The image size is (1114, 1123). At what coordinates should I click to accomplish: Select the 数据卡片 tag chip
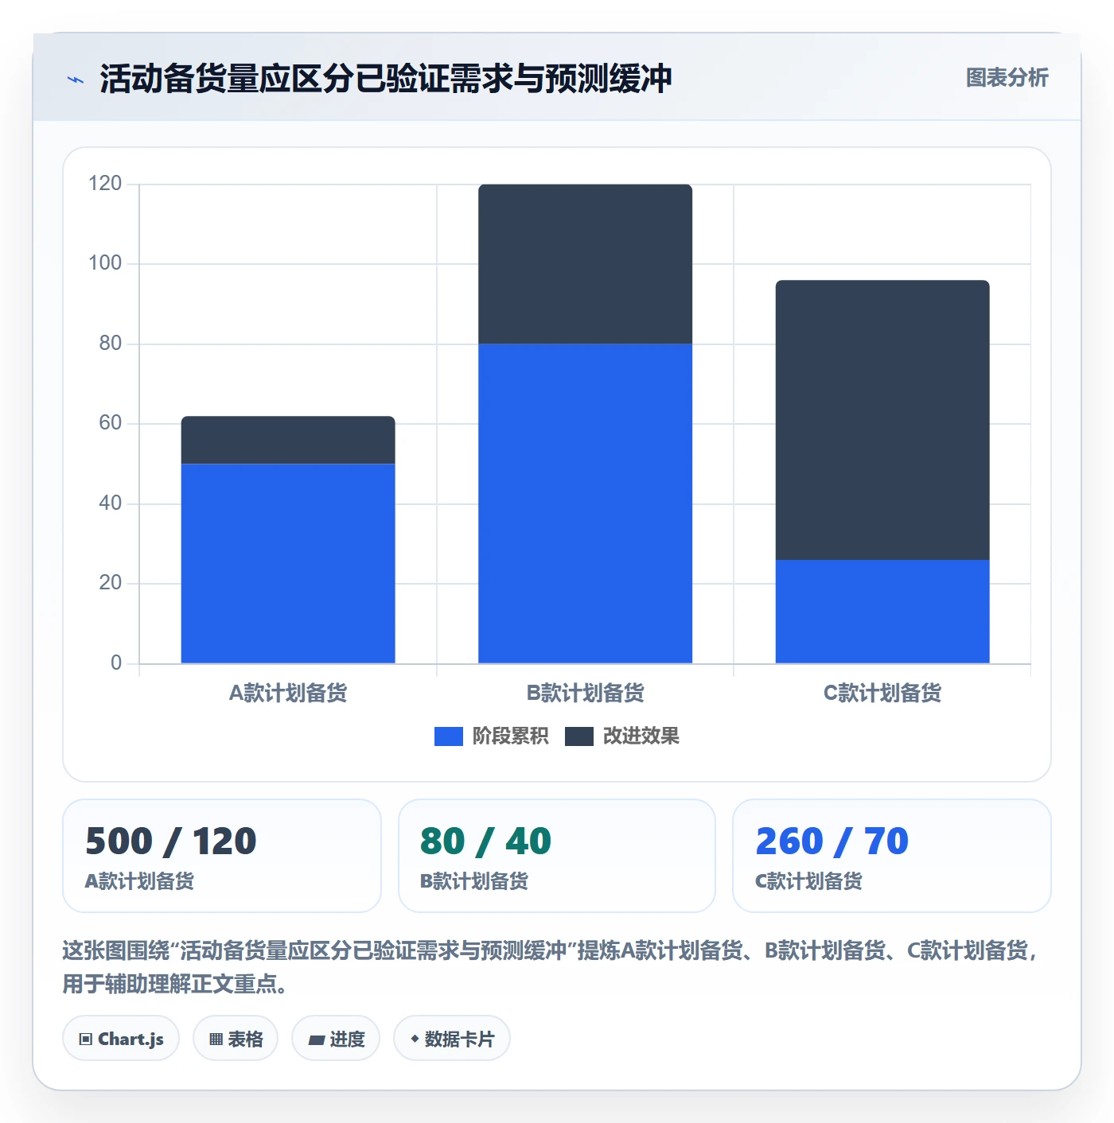[x=452, y=1039]
